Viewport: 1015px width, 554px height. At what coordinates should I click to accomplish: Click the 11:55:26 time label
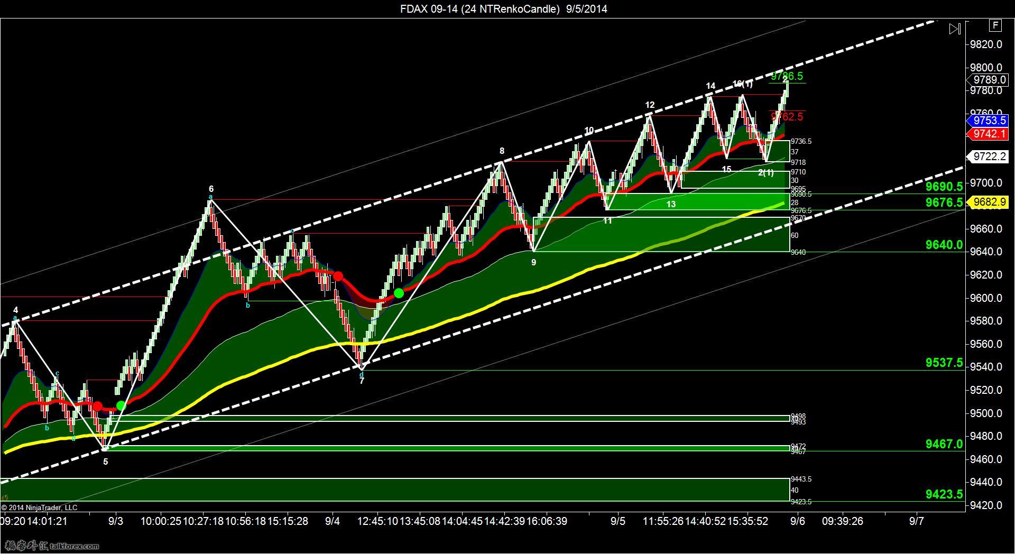click(x=663, y=521)
